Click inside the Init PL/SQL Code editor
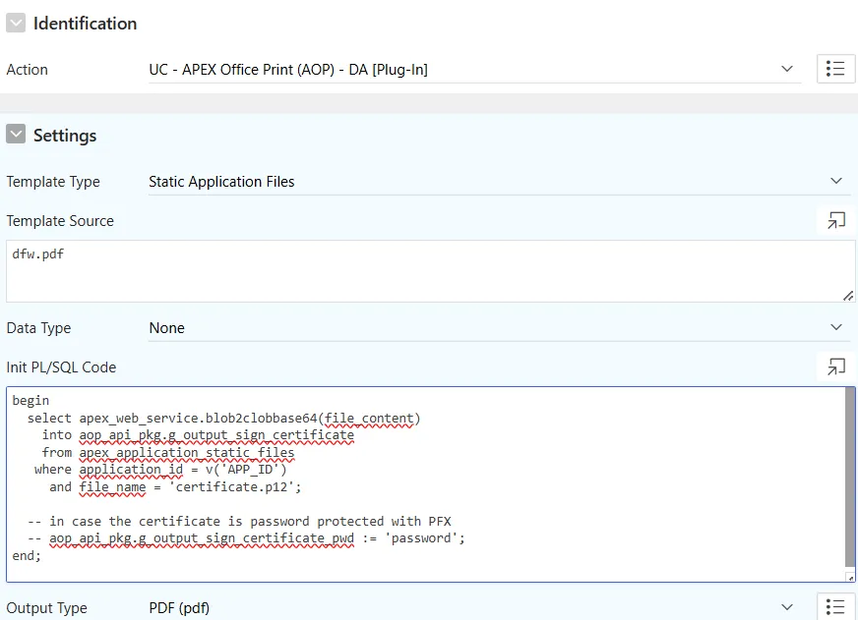Viewport: 858px width, 620px height. [x=426, y=484]
